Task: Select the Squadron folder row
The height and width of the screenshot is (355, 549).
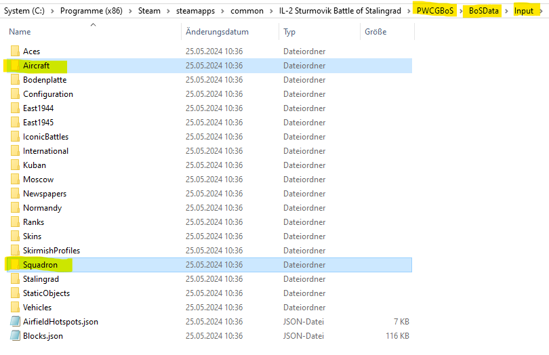Action: [203, 265]
